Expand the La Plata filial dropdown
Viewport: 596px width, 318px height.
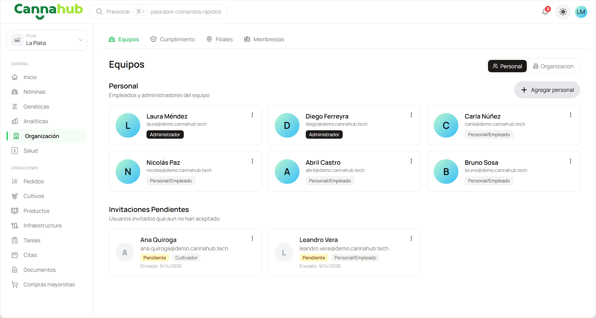pos(47,40)
